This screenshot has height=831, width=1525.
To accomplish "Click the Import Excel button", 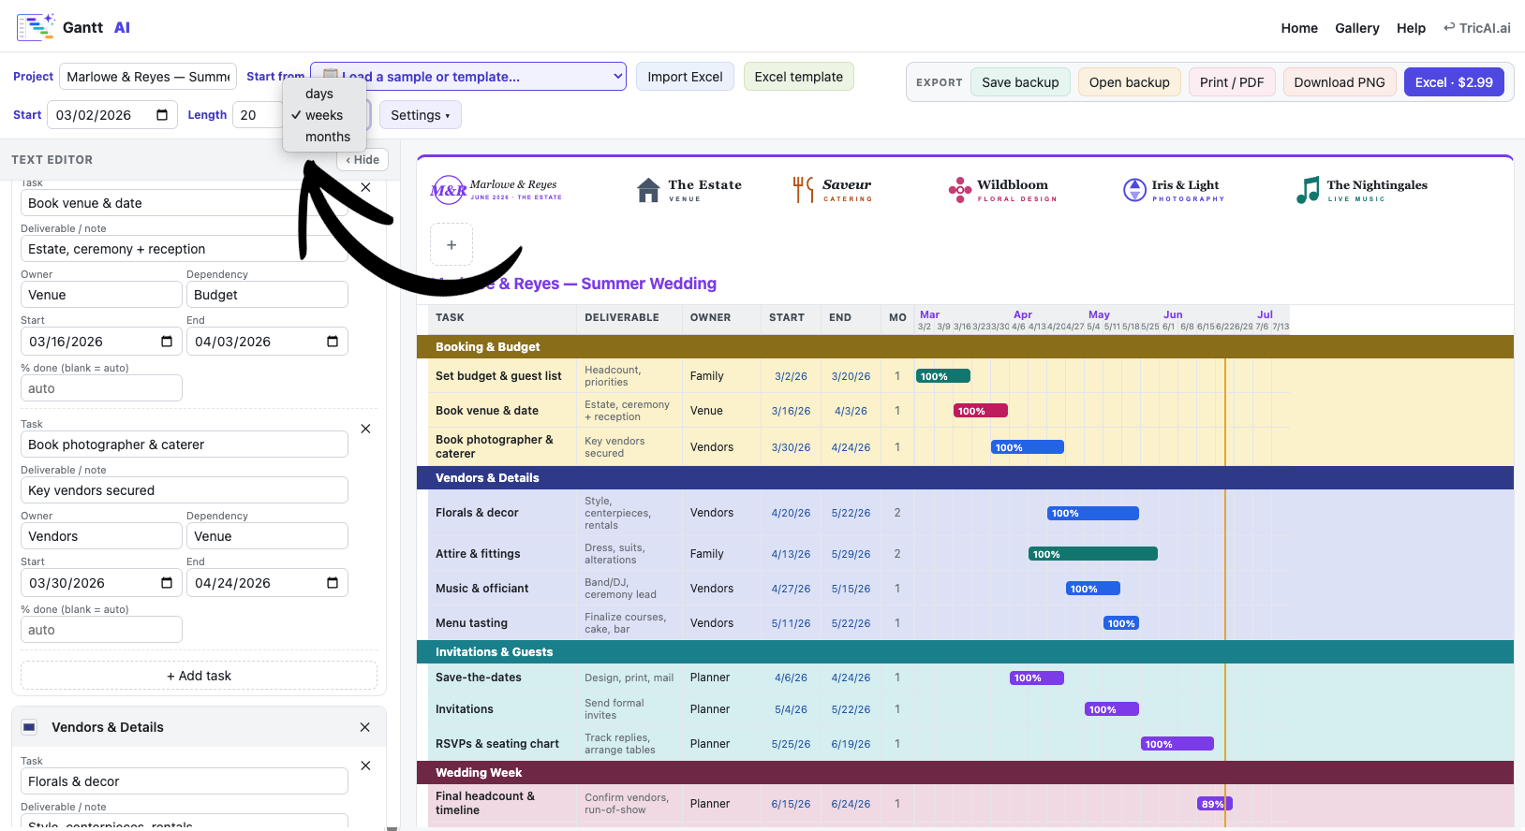I will coord(685,77).
